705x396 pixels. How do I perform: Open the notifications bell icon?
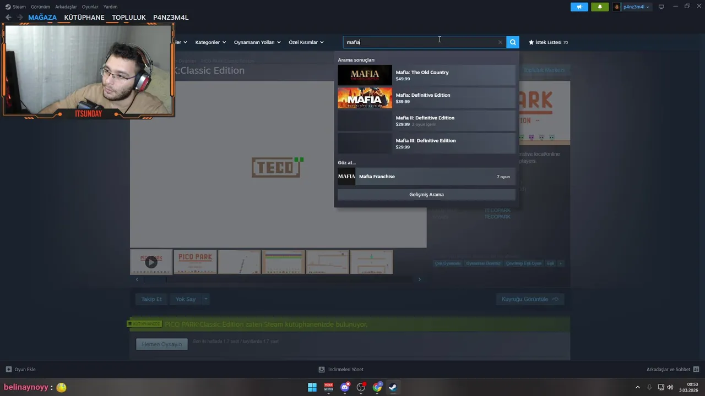click(x=600, y=7)
